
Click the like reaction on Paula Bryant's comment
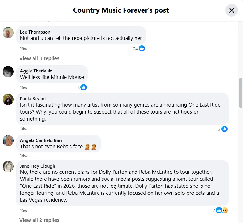coord(224,129)
